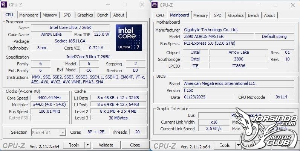Switch to the CPU tab in right window
Screen dimensions: 300x151
point(160,15)
